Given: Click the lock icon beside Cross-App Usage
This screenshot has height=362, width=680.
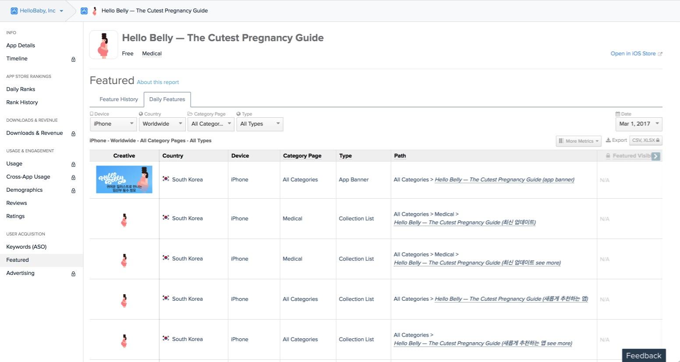Looking at the screenshot, I should tap(73, 177).
